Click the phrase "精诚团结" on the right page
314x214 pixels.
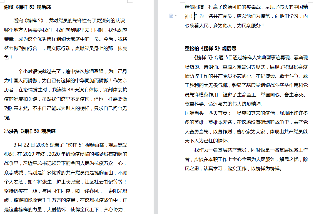coord(194,7)
